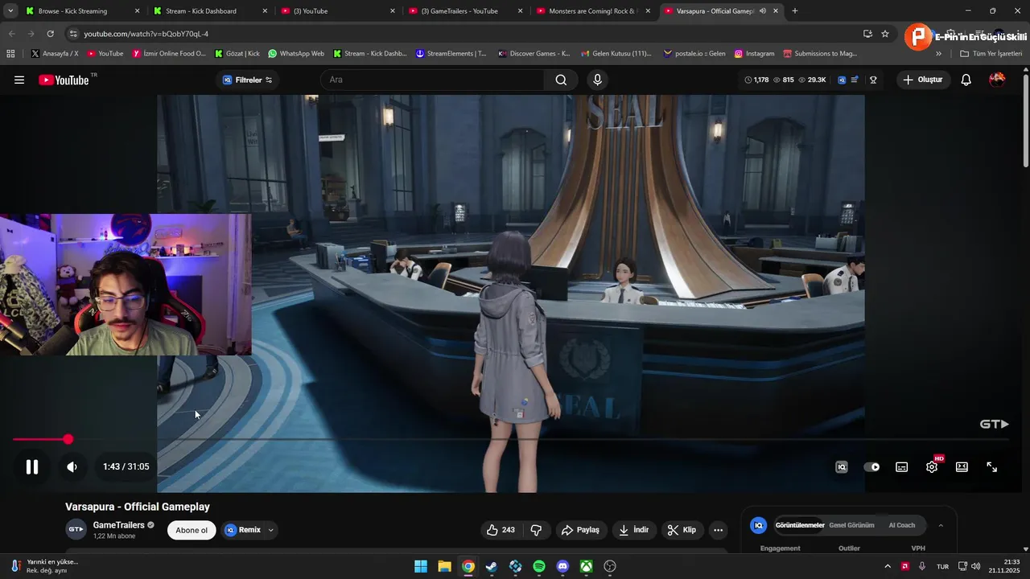Open WhatsApp Web bookmark
Image resolution: width=1030 pixels, height=579 pixels.
click(296, 54)
